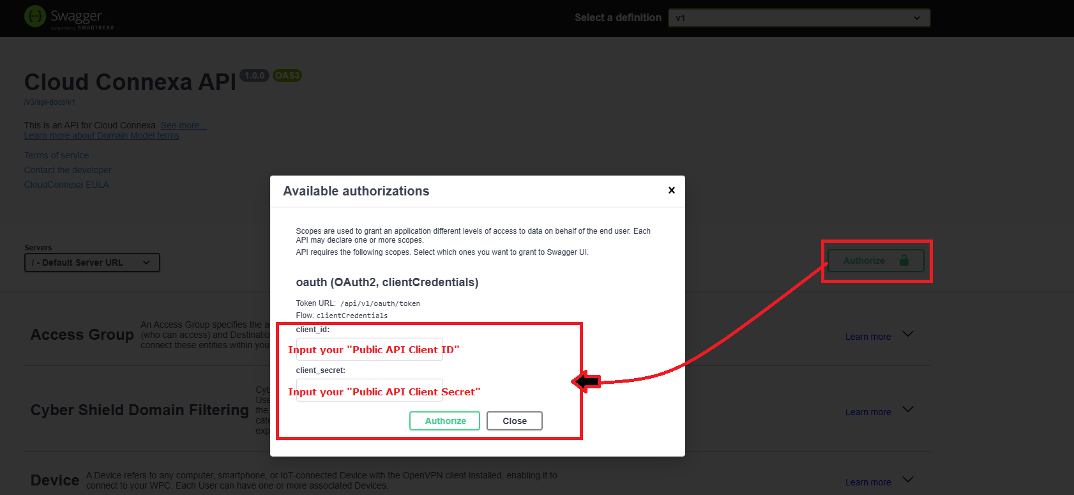
Task: Expand the Device section chevron
Action: (907, 480)
